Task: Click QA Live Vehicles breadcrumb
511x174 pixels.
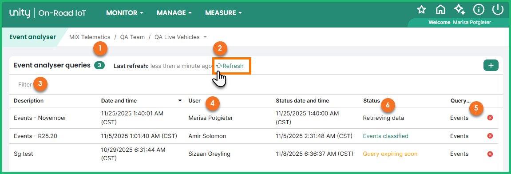Action: 177,37
